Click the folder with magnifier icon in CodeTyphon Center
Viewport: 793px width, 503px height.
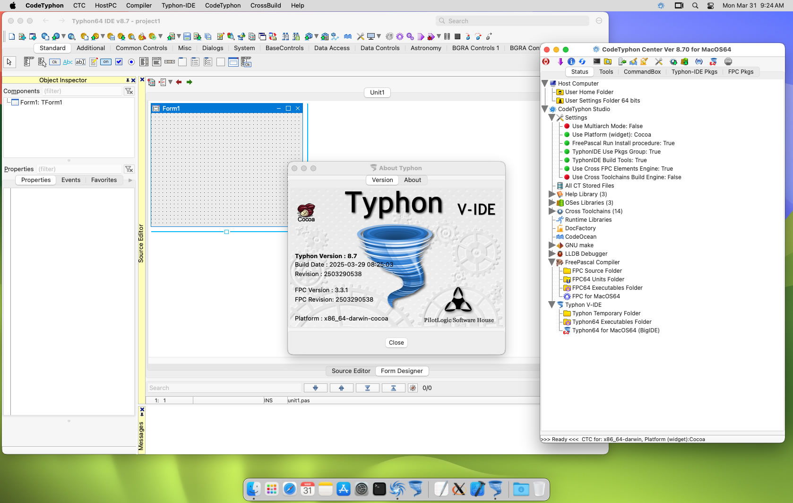click(608, 61)
